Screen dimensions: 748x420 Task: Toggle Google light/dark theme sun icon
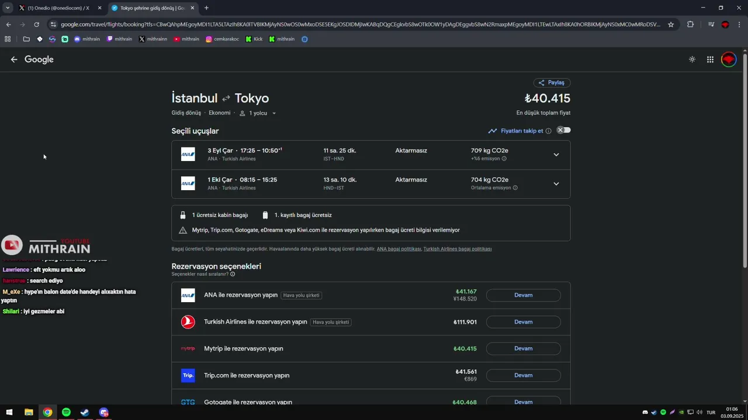[692, 60]
